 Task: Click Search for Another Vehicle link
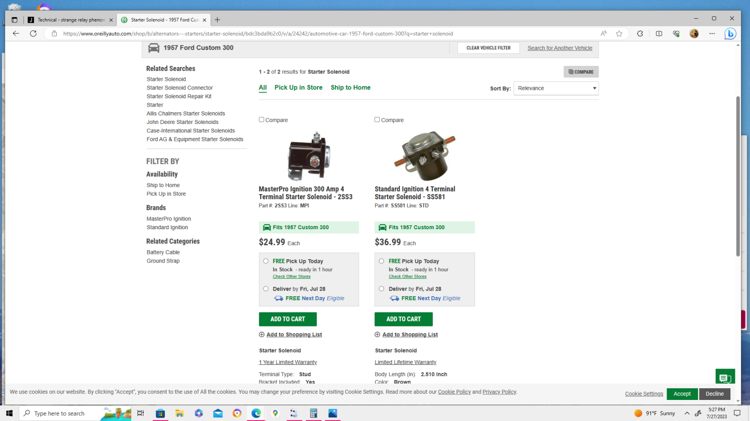tap(560, 48)
